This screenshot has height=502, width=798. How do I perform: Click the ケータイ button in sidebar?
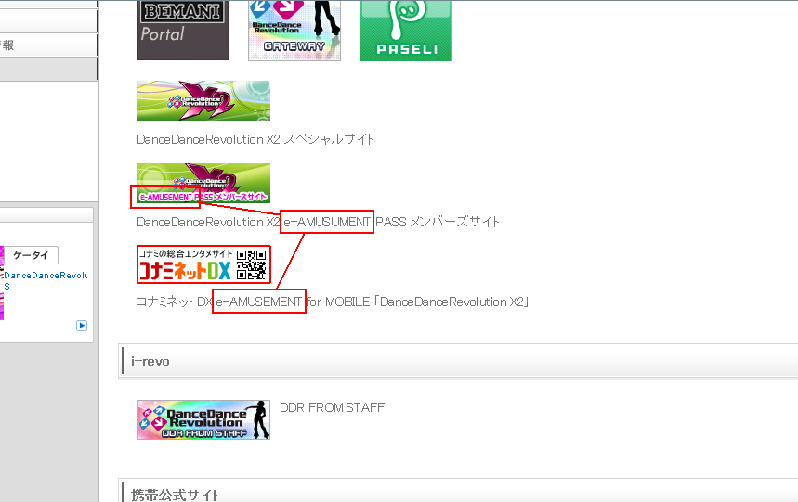(x=31, y=255)
